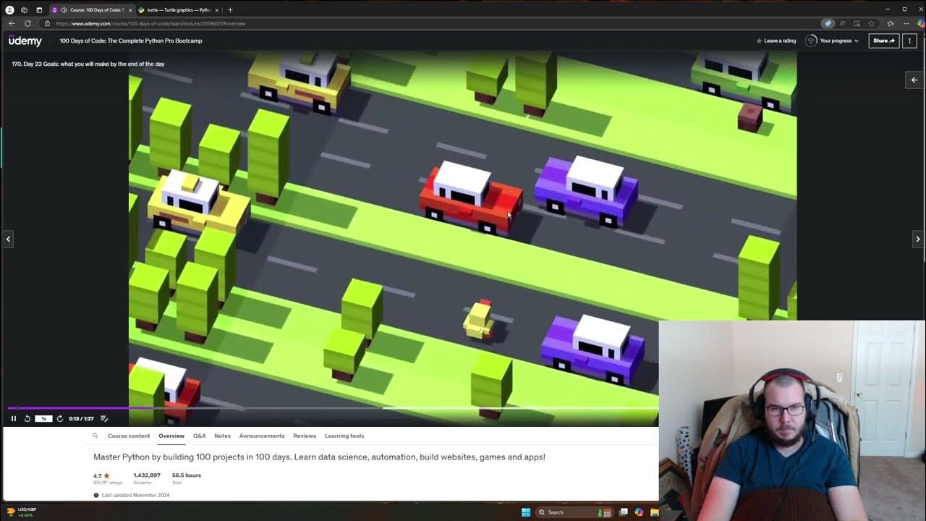Open the 100 Days of Code course title link
The height and width of the screenshot is (521, 926).
coord(131,41)
